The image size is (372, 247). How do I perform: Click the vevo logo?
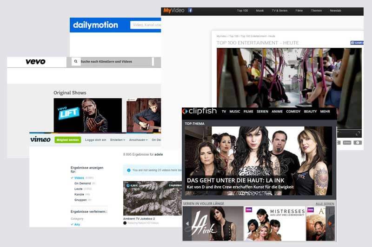coord(35,62)
